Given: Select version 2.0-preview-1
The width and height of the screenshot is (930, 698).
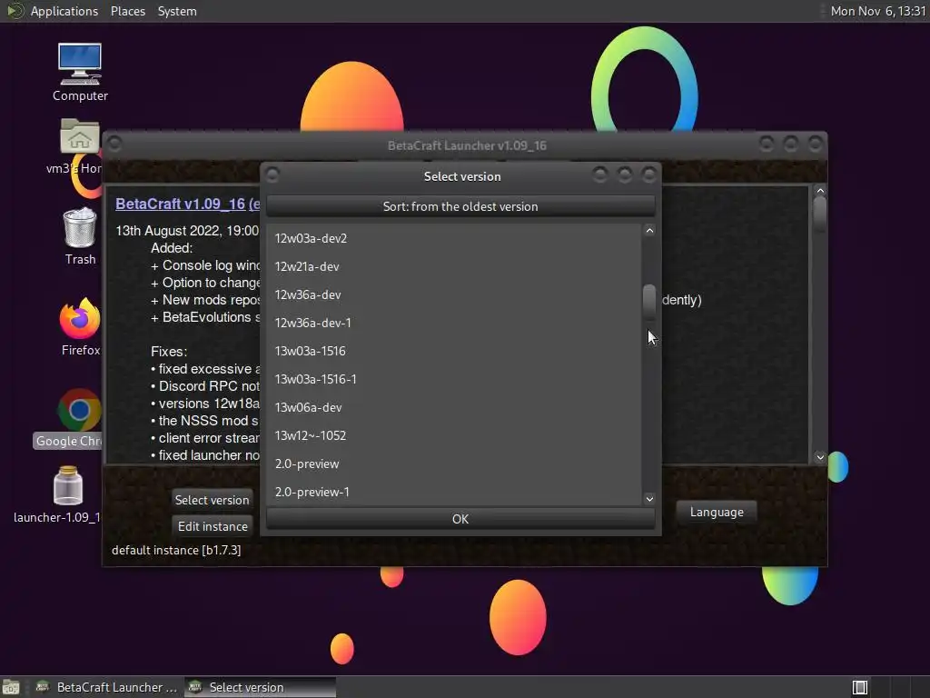Looking at the screenshot, I should [454, 492].
